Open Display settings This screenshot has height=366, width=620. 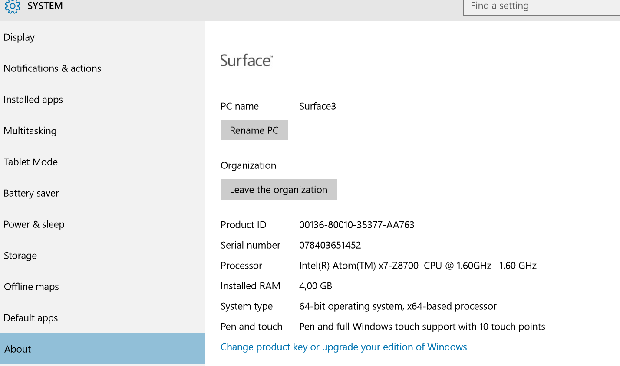pos(19,37)
